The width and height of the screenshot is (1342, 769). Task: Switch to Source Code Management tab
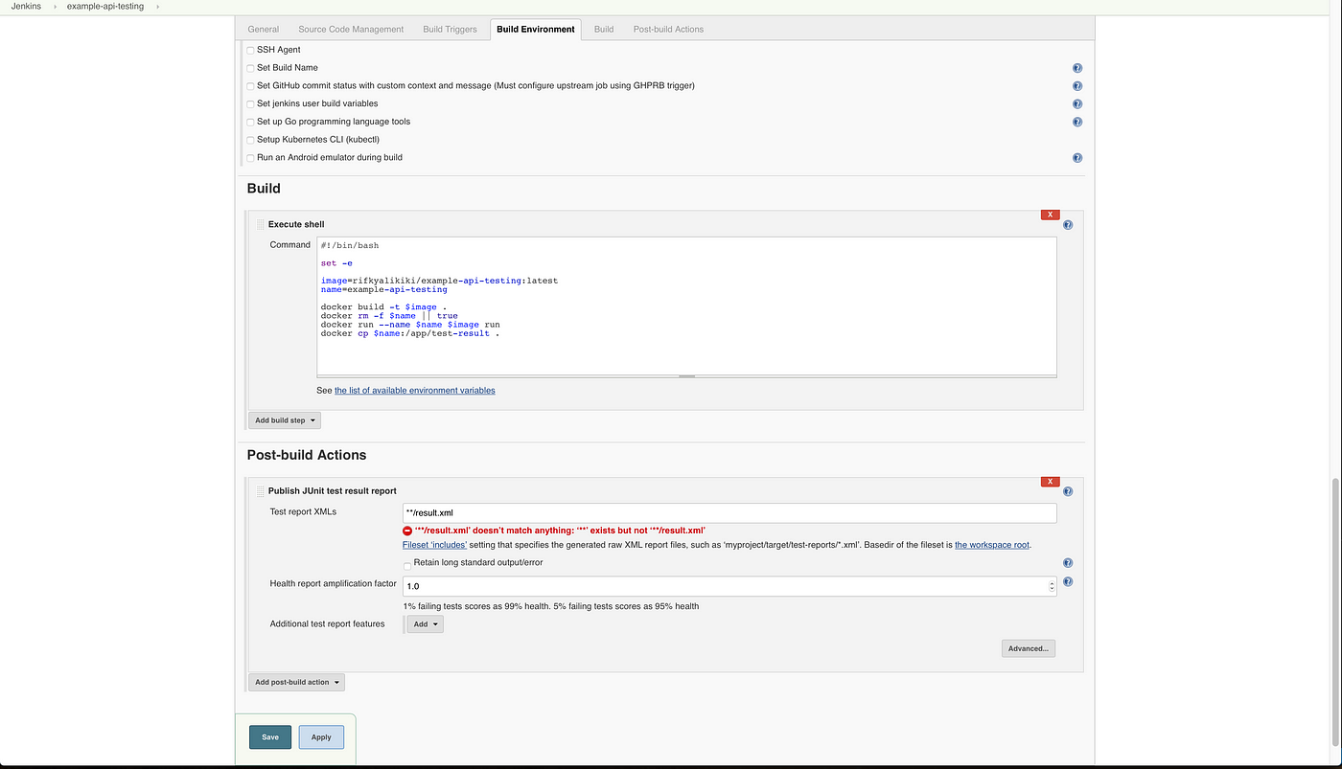click(351, 30)
